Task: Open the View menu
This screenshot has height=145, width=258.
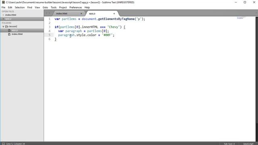Action: (37, 7)
